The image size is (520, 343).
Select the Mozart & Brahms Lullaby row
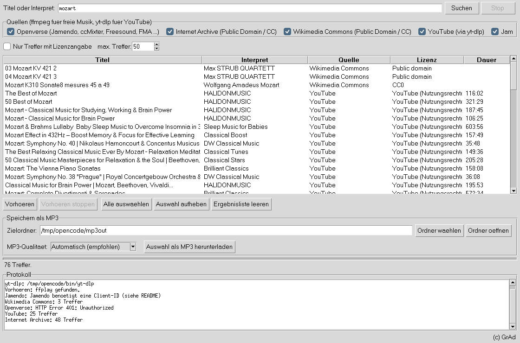pyautogui.click(x=256, y=127)
